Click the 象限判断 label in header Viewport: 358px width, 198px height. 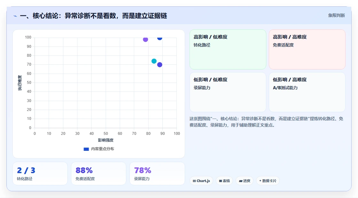click(x=337, y=16)
